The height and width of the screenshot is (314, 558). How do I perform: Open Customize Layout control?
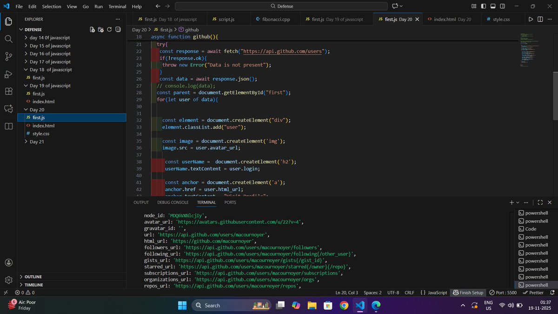coord(474,6)
